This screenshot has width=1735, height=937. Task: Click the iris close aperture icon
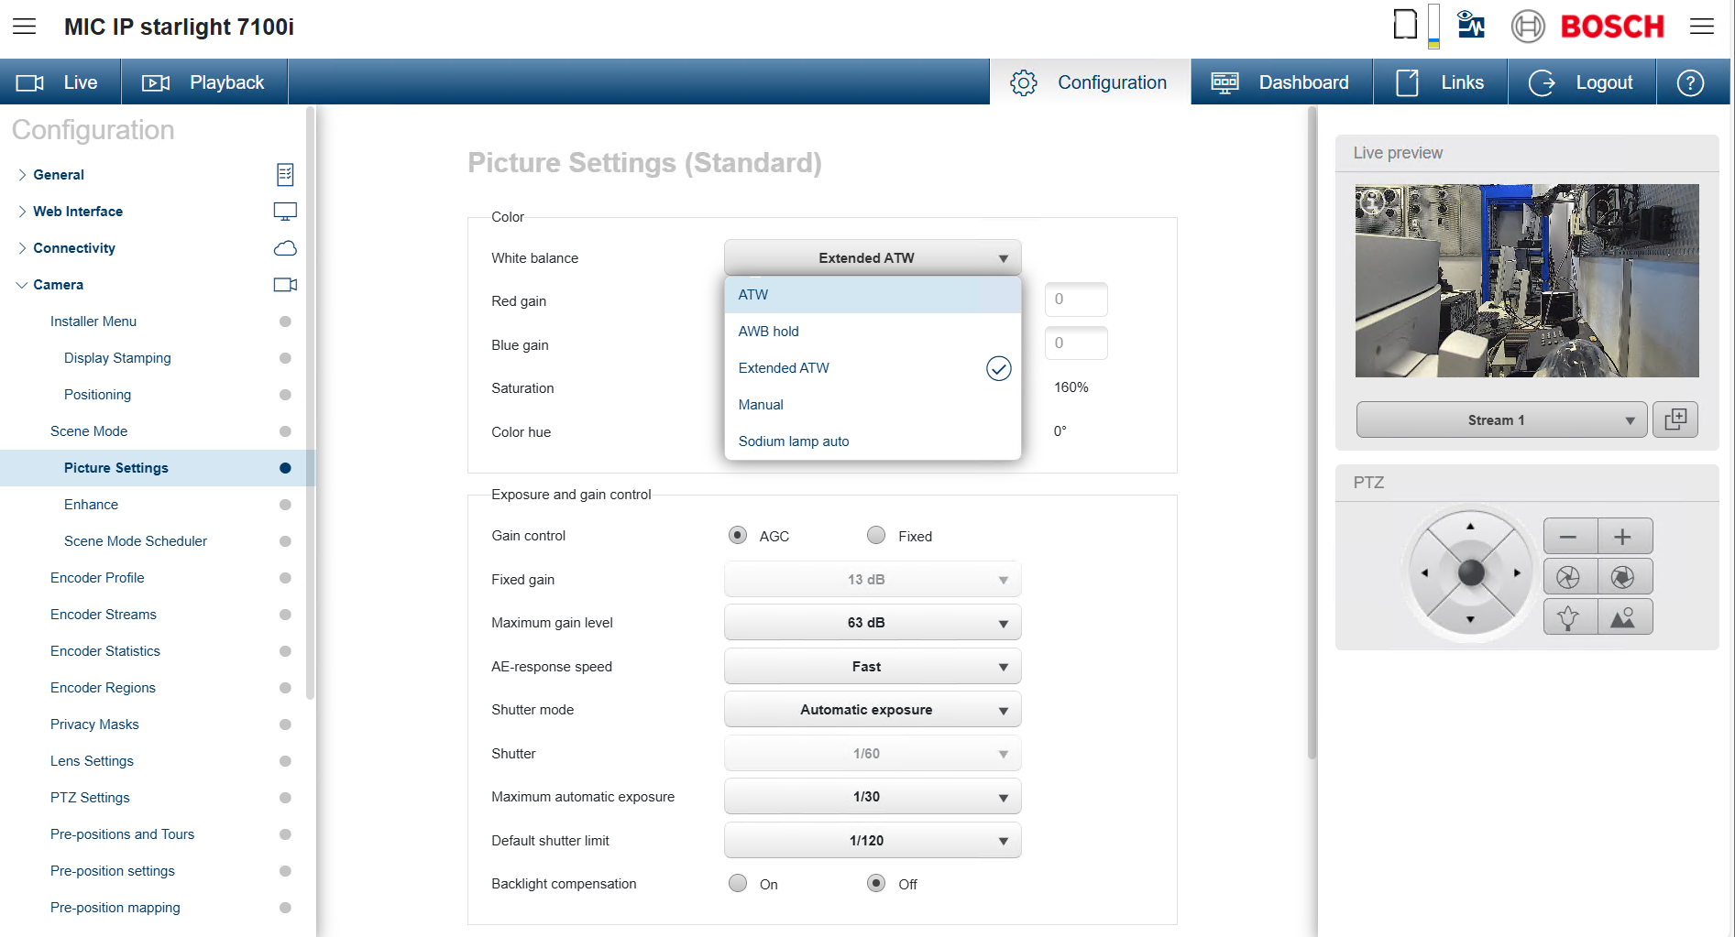(1569, 577)
